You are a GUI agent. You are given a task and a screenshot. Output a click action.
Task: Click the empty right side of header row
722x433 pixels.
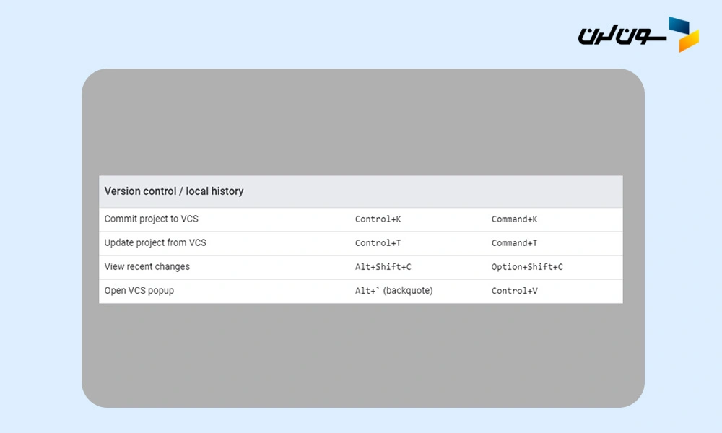(x=505, y=191)
